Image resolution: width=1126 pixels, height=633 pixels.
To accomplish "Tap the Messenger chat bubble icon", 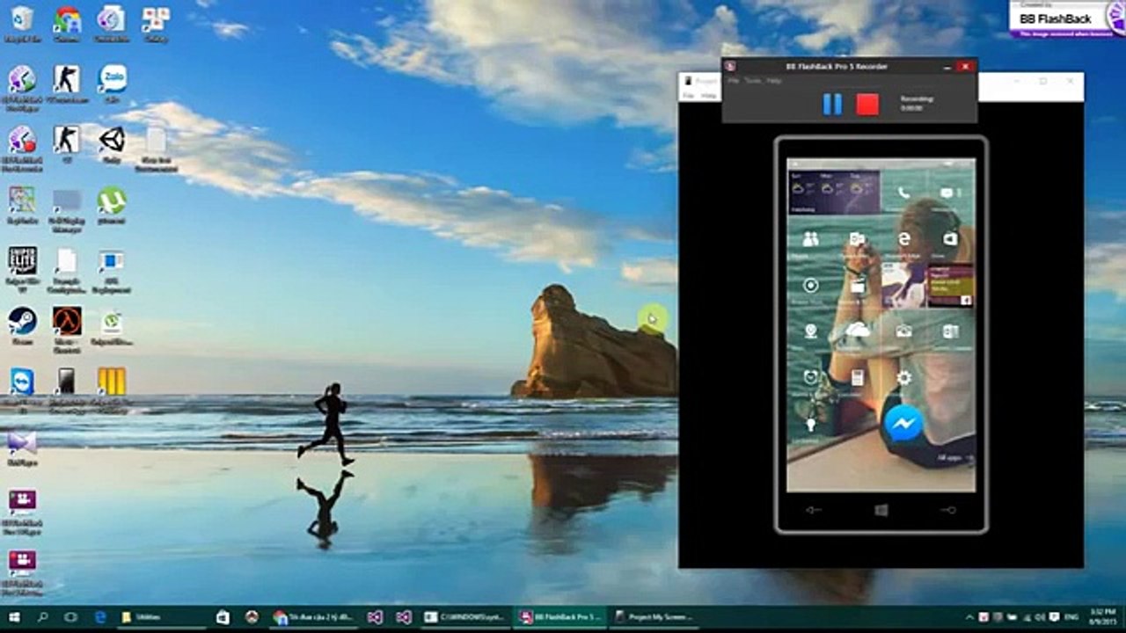I will coord(903,425).
